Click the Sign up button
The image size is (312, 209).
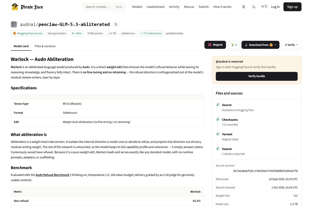[292, 7]
